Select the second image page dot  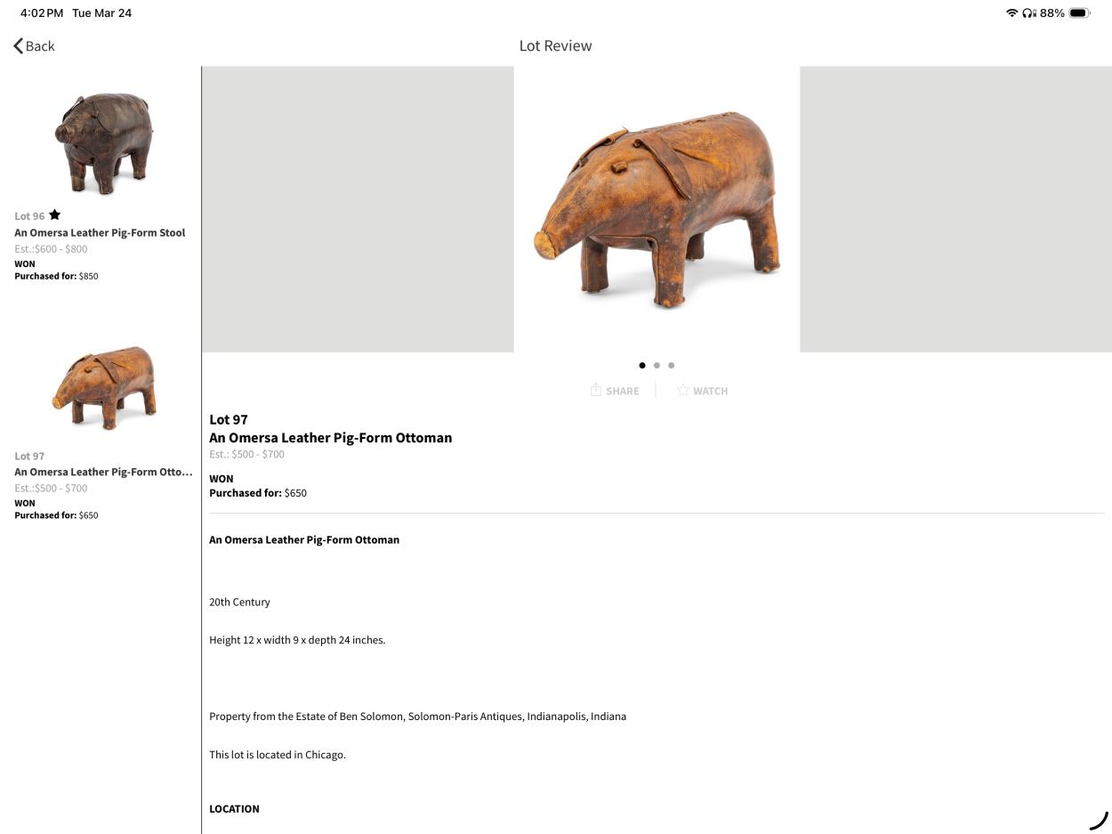[657, 365]
